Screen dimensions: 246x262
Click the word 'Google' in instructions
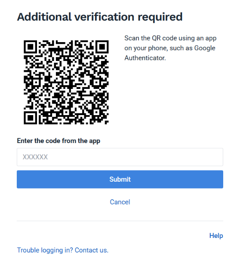[x=205, y=48]
